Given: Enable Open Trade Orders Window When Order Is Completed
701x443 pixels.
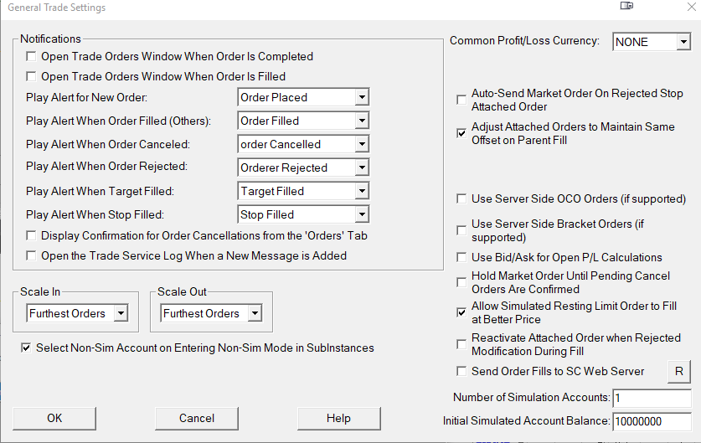Looking at the screenshot, I should [x=32, y=57].
